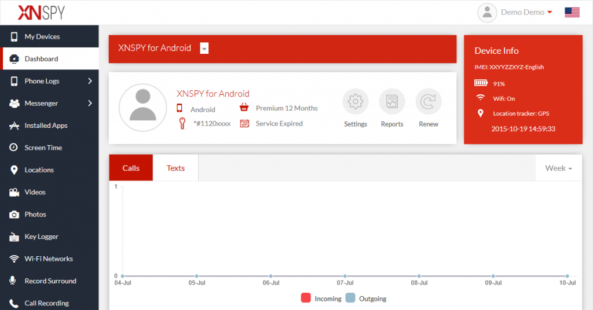Image resolution: width=593 pixels, height=310 pixels.
Task: Click the Photos camera icon
Action: pyautogui.click(x=14, y=215)
